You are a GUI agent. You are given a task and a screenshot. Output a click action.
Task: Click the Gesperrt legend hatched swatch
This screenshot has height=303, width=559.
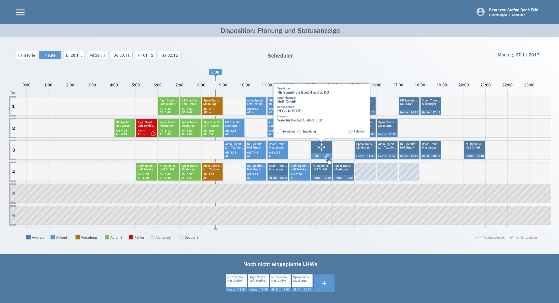tap(181, 237)
